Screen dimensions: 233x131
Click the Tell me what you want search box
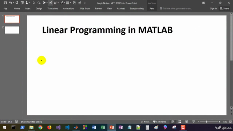tap(176, 9)
